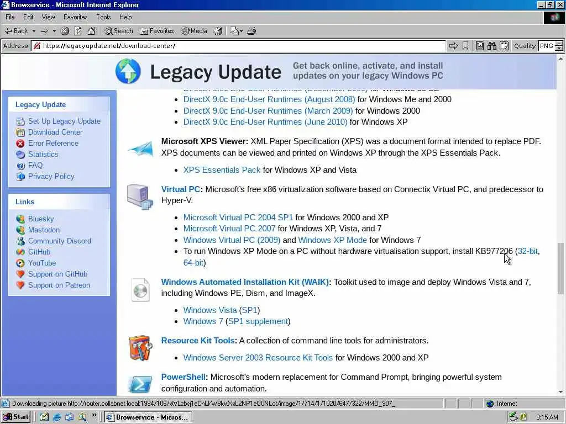Viewport: 566px width, 424px height.
Task: Open Download Center sidebar link
Action: pyautogui.click(x=55, y=132)
